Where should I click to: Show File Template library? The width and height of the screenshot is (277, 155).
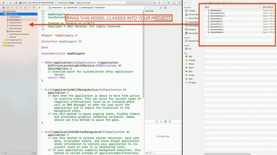157,121
